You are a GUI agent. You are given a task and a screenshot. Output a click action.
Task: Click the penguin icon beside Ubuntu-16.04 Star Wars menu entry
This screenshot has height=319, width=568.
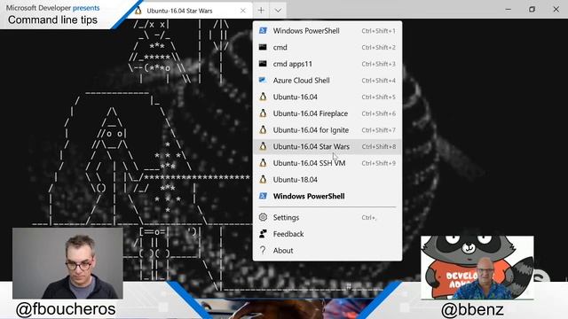263,146
